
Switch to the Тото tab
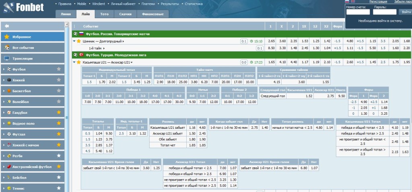105,14
